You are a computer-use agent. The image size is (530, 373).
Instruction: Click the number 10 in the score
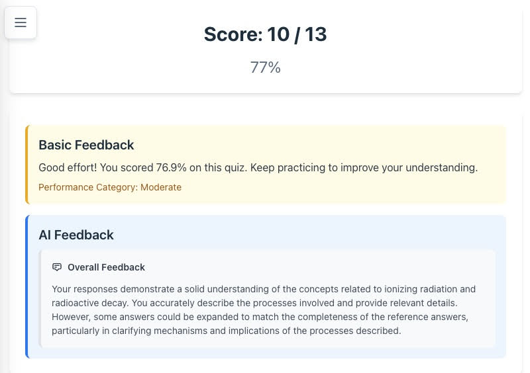coord(278,34)
